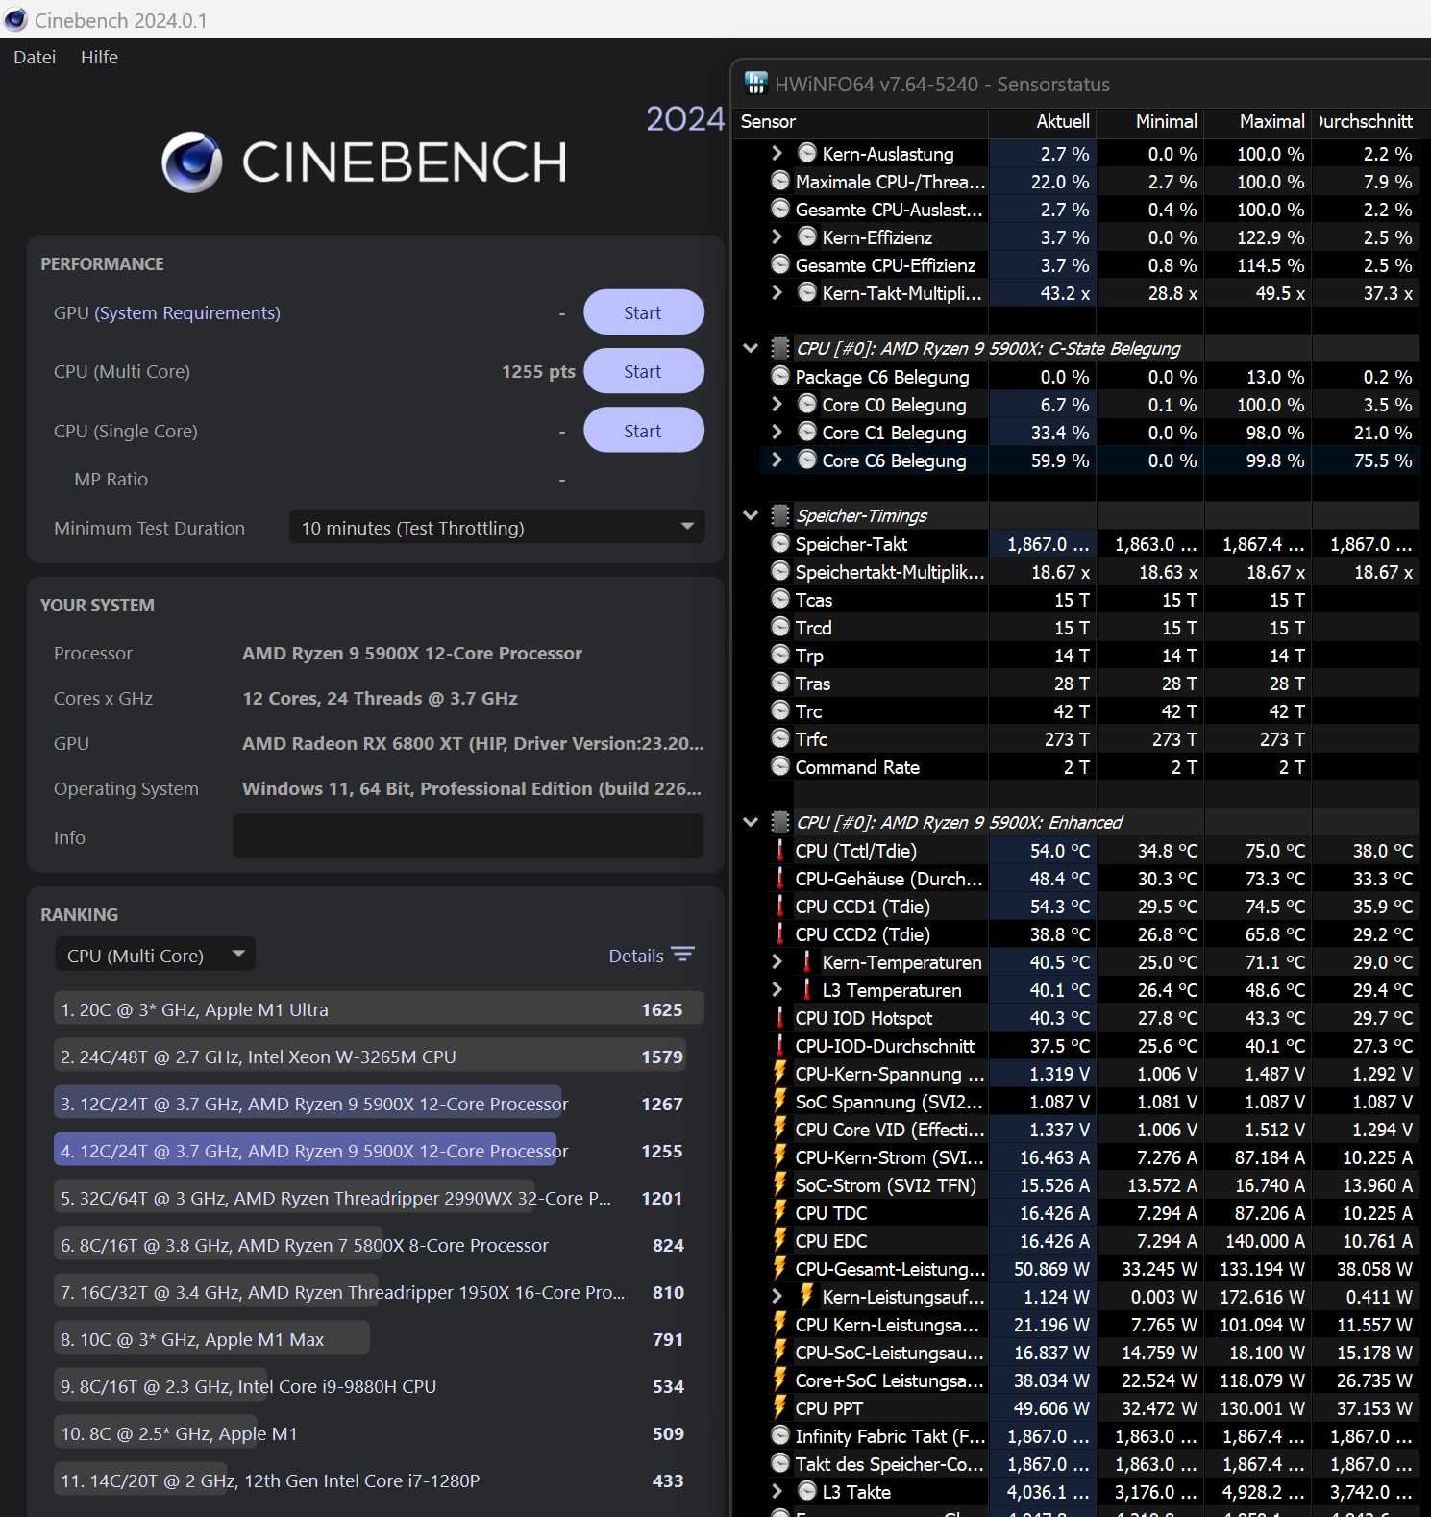Click the Aktuell column header
1431x1517 pixels.
pyautogui.click(x=1043, y=122)
